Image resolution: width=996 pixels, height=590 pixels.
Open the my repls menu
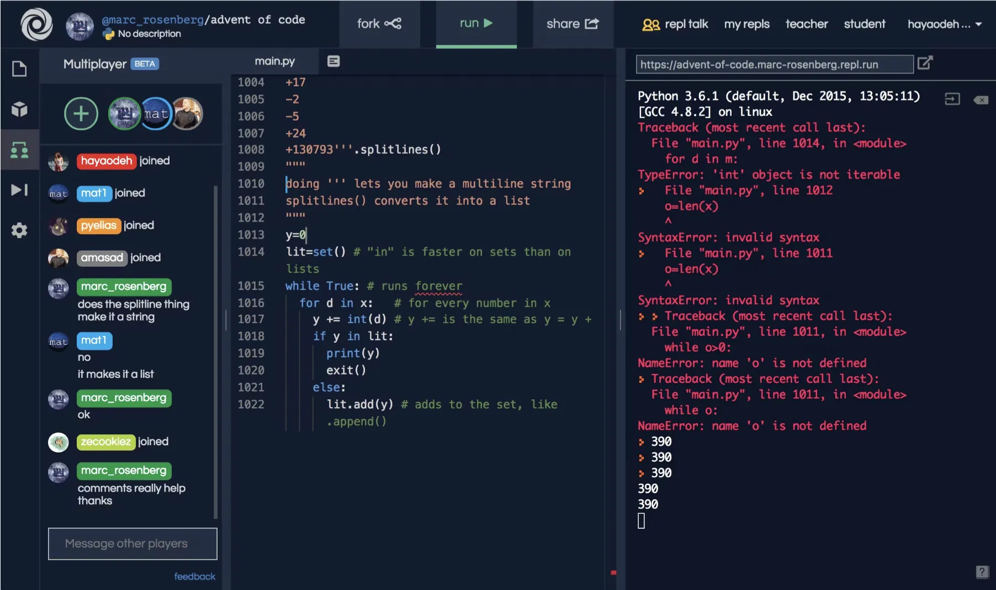point(746,24)
